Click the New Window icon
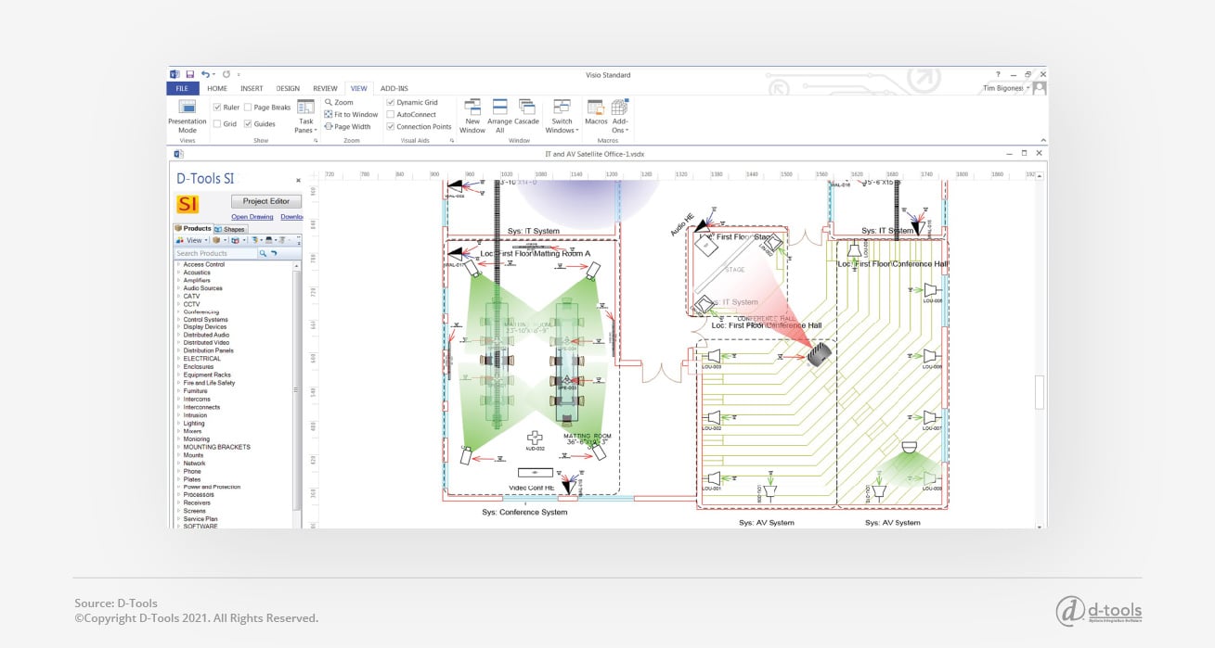Viewport: 1215px width, 648px height. (x=472, y=113)
